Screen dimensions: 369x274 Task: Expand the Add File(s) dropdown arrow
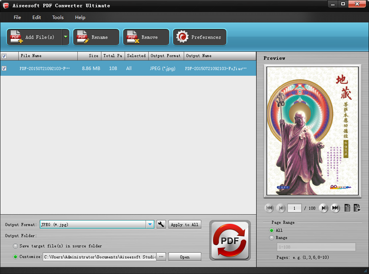tap(66, 37)
